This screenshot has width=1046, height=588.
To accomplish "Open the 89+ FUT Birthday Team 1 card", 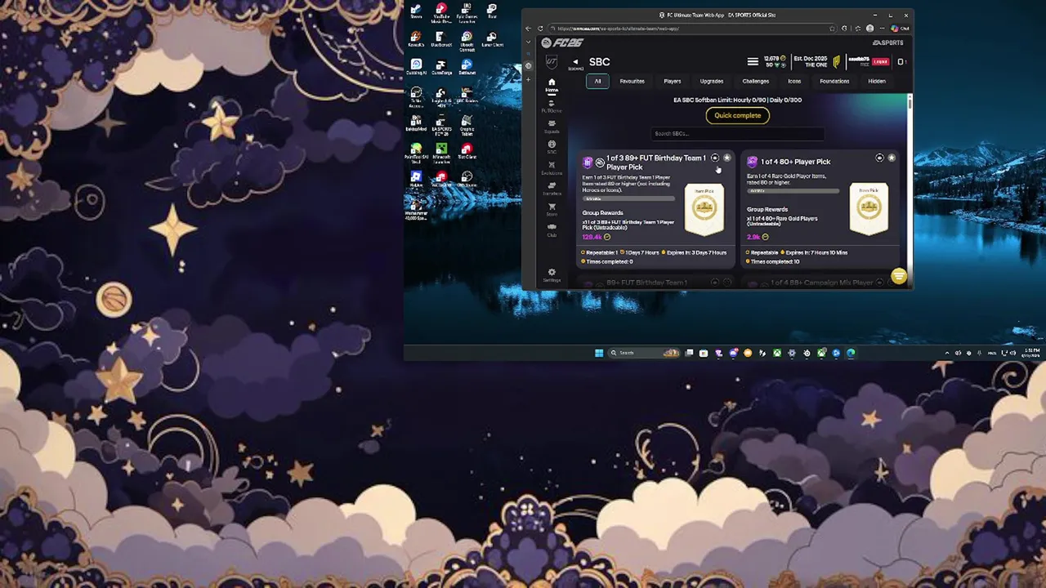I will click(x=657, y=209).
